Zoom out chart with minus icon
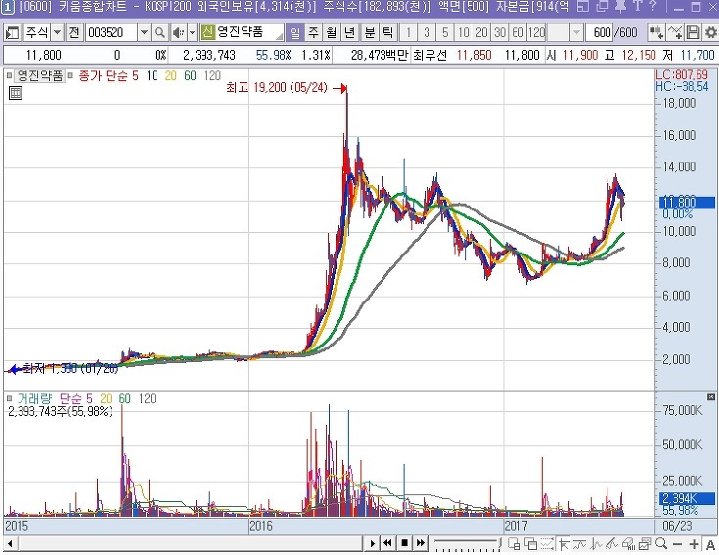The image size is (719, 555). [x=677, y=544]
